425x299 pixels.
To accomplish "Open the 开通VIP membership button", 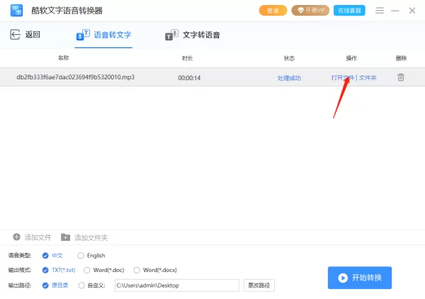I will 310,11.
